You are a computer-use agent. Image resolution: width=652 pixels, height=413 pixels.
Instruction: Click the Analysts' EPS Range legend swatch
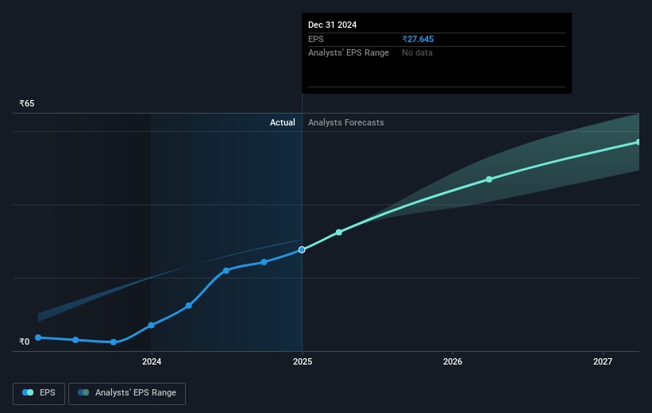click(83, 392)
